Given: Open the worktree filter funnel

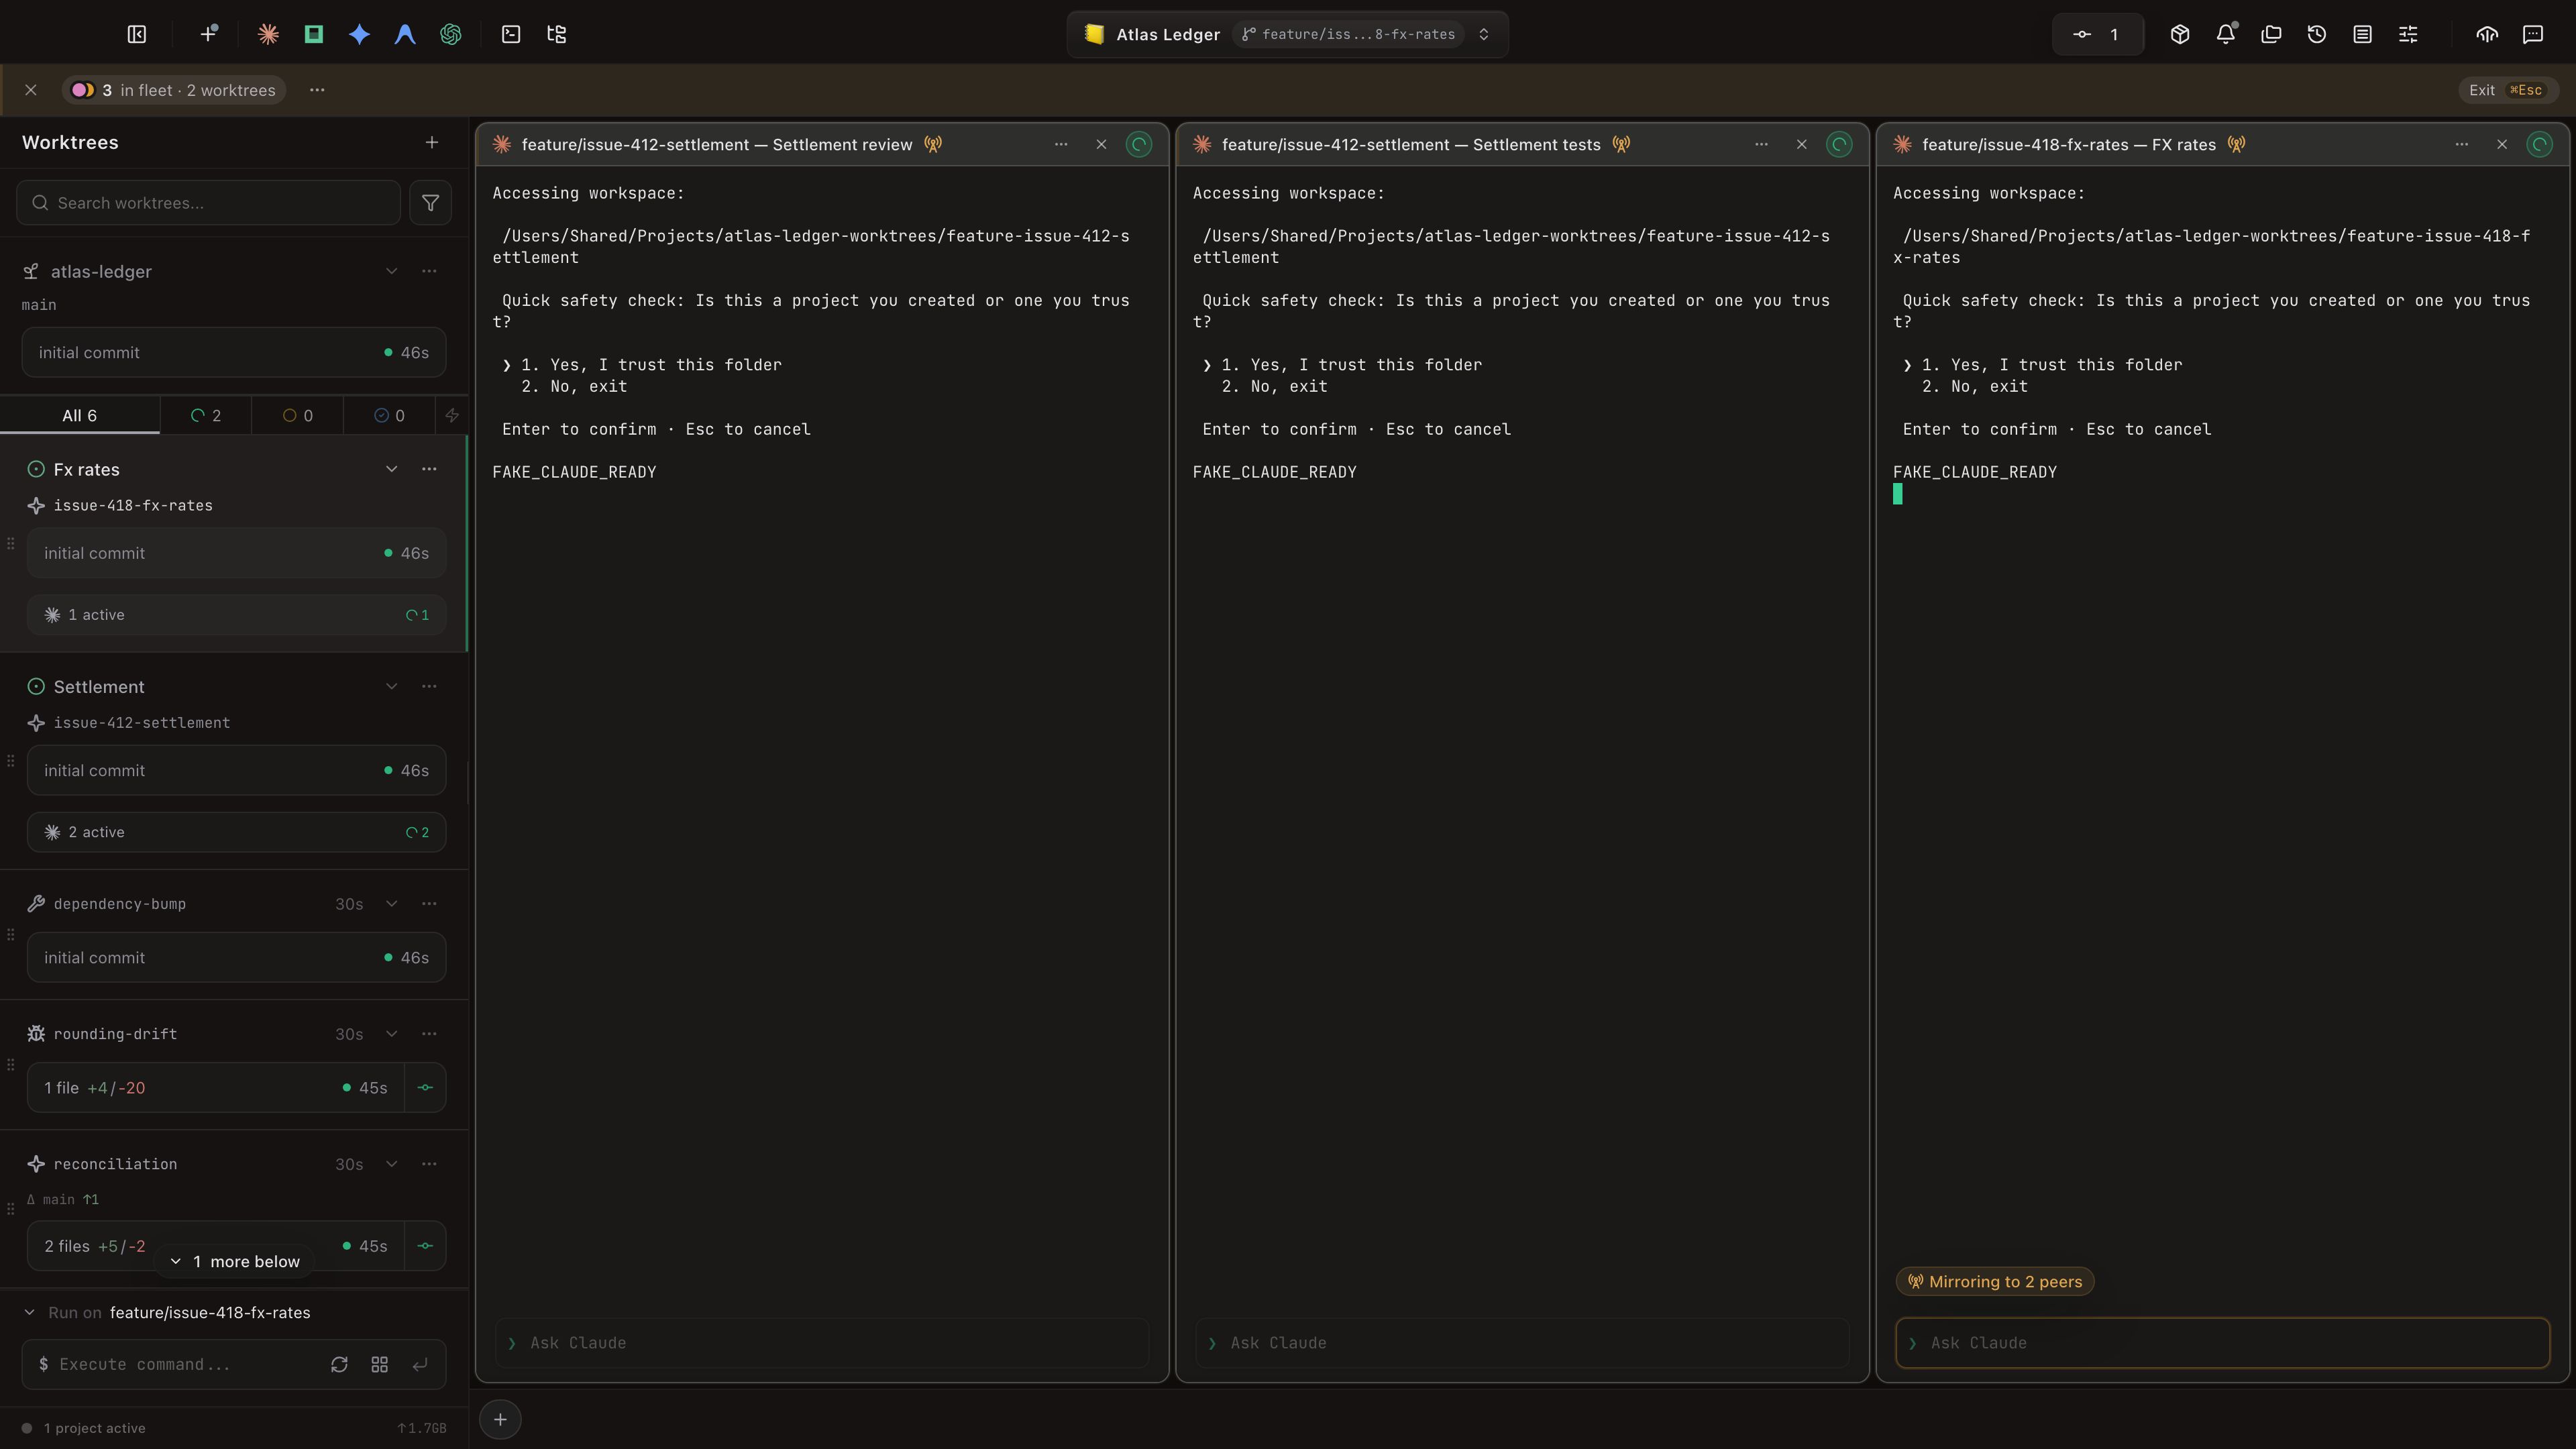Looking at the screenshot, I should point(430,203).
